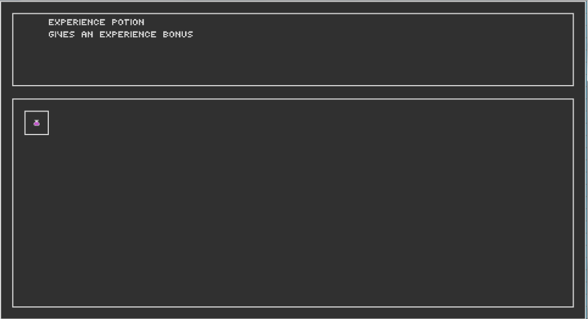The width and height of the screenshot is (588, 319).
Task: Click the word "Experience" in the description line
Action: [x=128, y=34]
